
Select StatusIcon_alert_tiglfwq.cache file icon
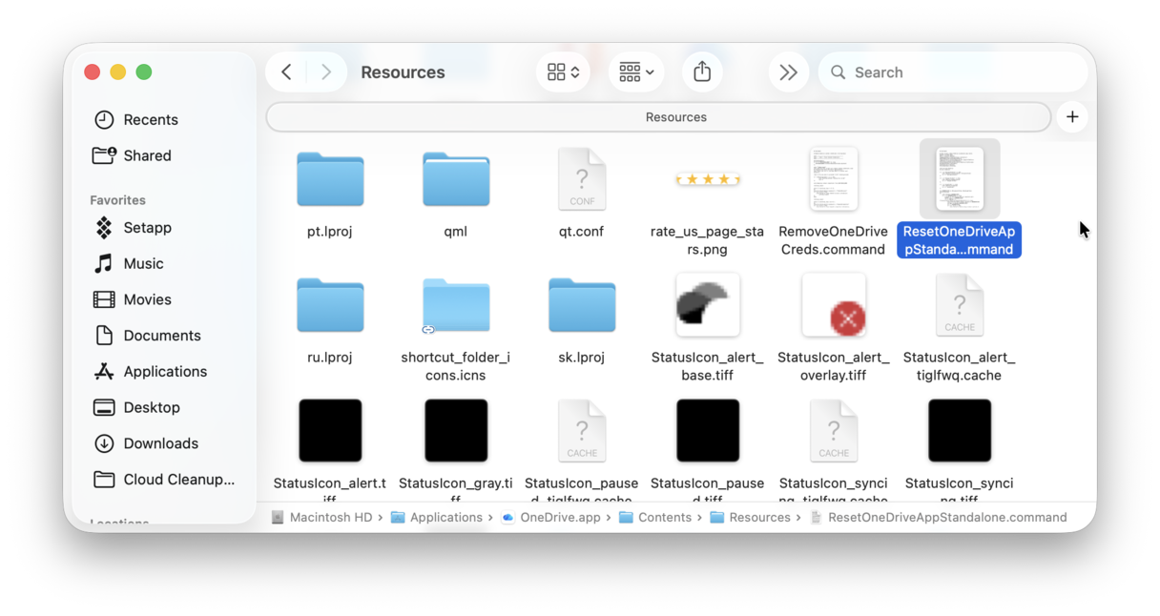coord(960,305)
